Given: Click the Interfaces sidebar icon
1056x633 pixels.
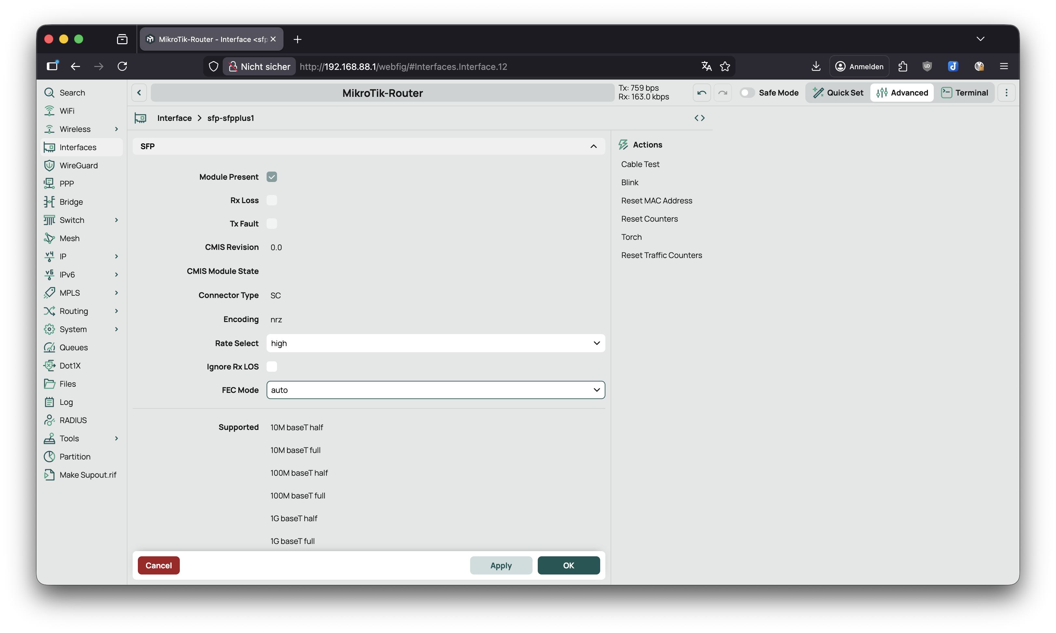Looking at the screenshot, I should point(49,147).
